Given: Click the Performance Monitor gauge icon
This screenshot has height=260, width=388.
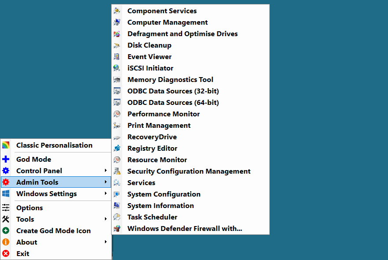Looking at the screenshot, I should [x=117, y=114].
